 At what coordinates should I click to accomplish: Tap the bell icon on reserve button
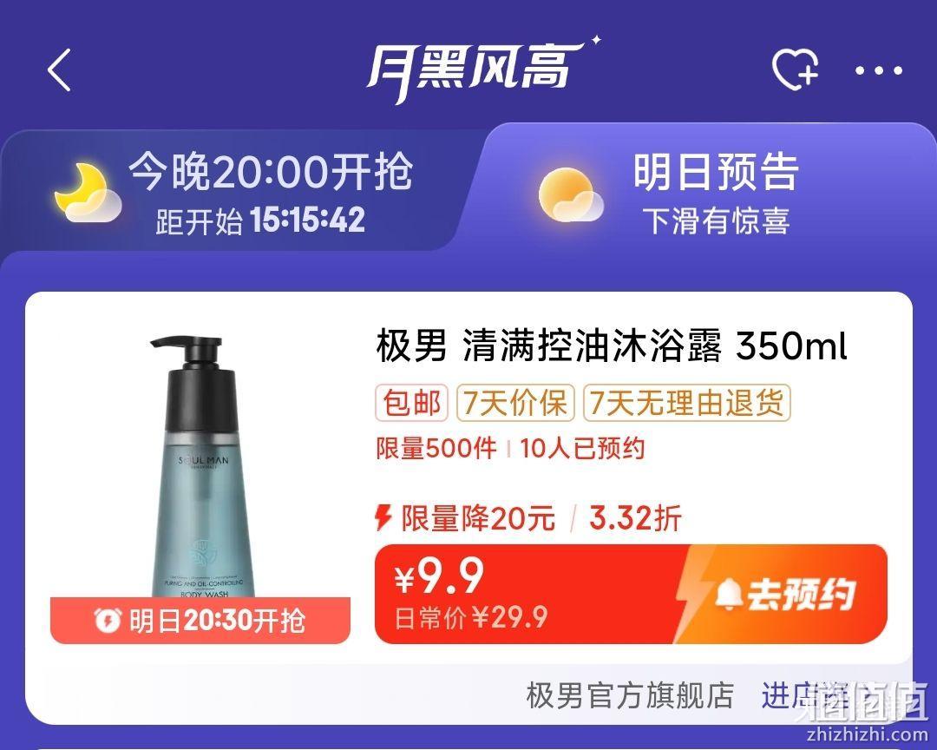tap(728, 594)
